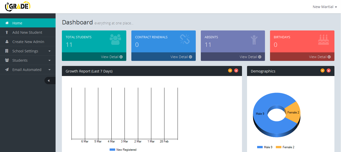This screenshot has height=152, width=341.
Task: Click arrow icon in Contract Renewals View Detail
Action: tap(190, 57)
